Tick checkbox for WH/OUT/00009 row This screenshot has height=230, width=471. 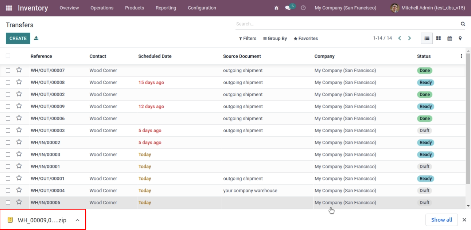point(8,106)
